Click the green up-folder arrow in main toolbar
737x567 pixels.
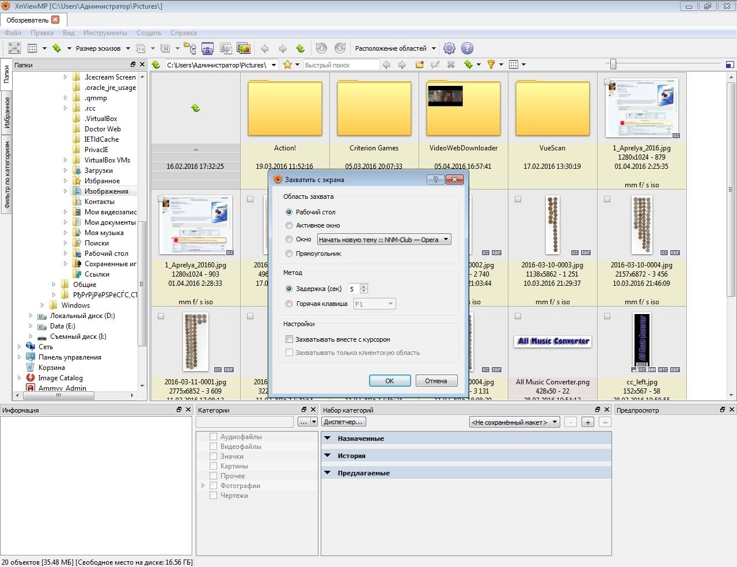click(300, 48)
